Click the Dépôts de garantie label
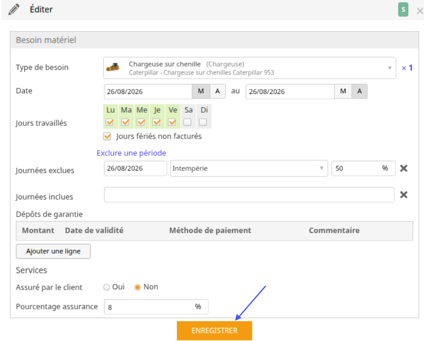Viewport: 424px width, 341px height. click(49, 214)
